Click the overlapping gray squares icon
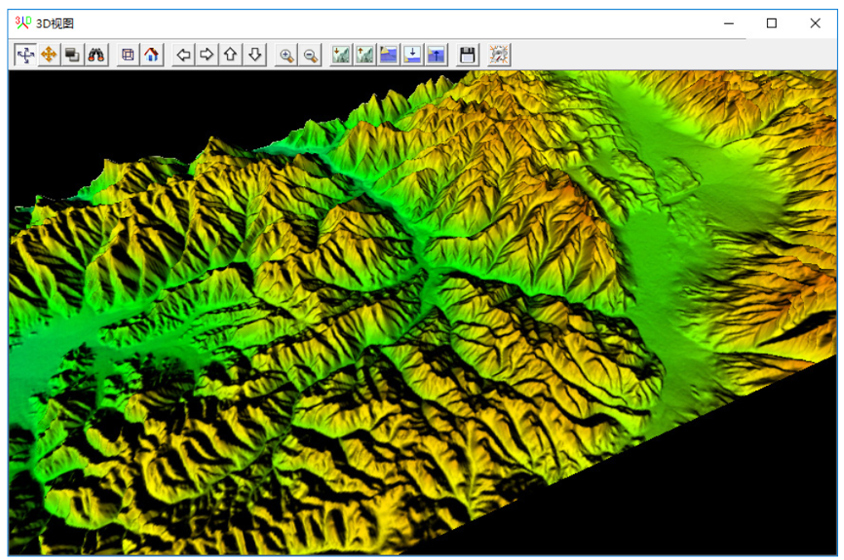The height and width of the screenshot is (560, 844). point(72,56)
